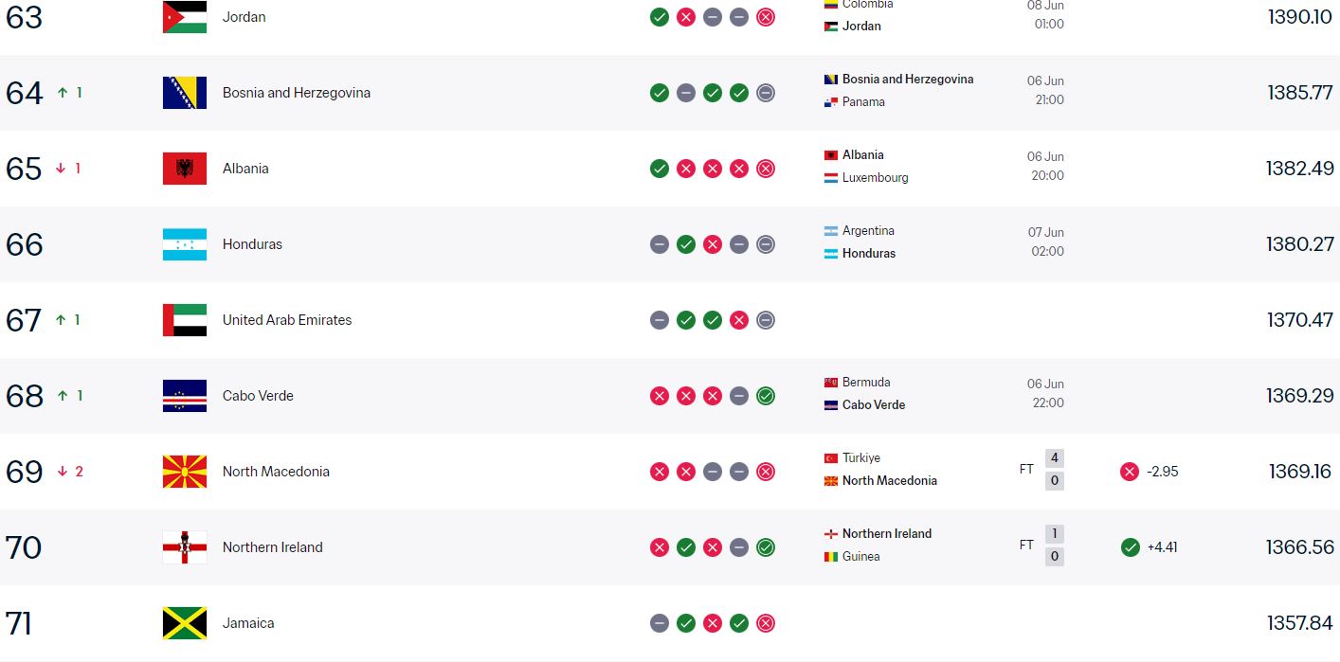This screenshot has height=662, width=1340.
Task: Click North Macedonia's red loss icon beside -2.95
Action: (x=1130, y=472)
